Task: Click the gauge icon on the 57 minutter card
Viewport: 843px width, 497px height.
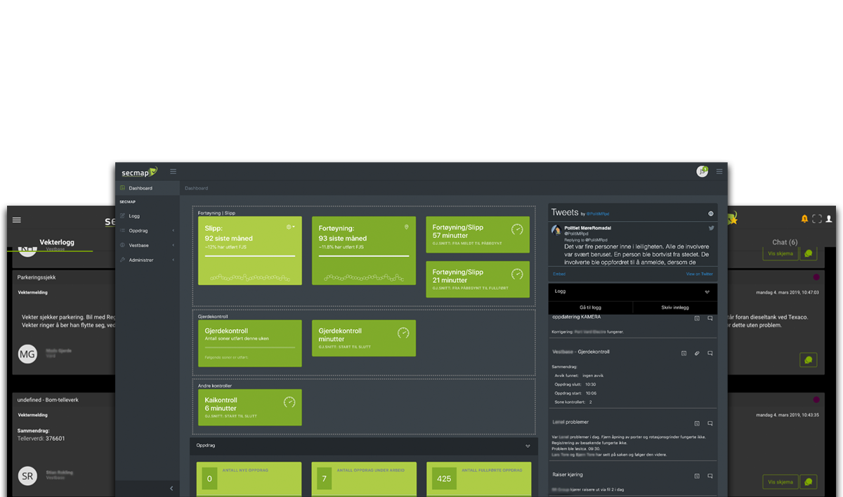Action: (x=517, y=230)
